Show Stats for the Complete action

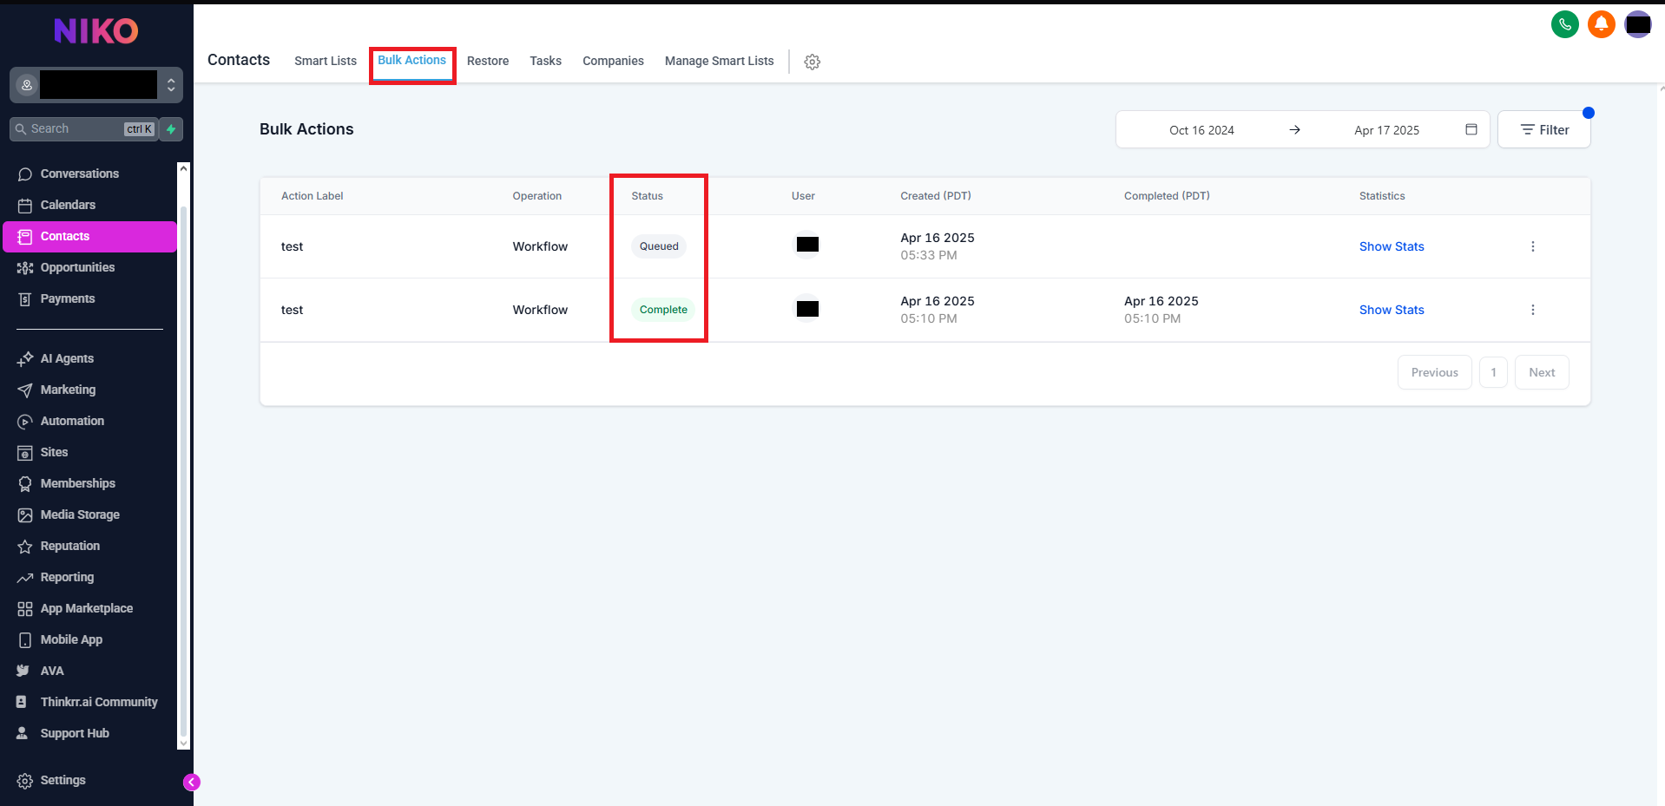(1392, 310)
